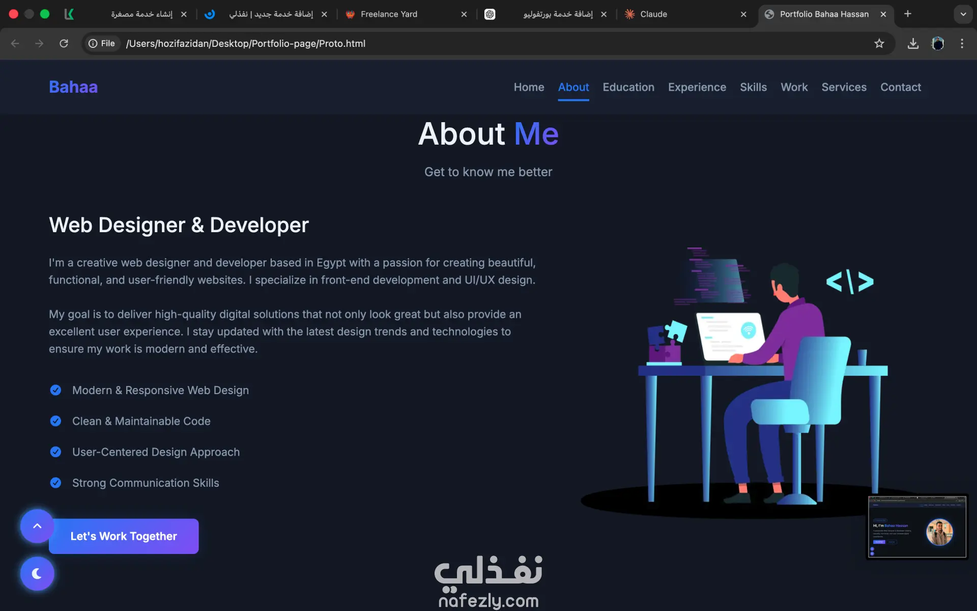Click the scroll-to-top arrow button
This screenshot has width=977, height=611.
pyautogui.click(x=37, y=526)
